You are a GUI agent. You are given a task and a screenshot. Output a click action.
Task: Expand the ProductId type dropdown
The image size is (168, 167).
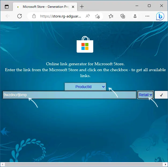click(x=85, y=87)
